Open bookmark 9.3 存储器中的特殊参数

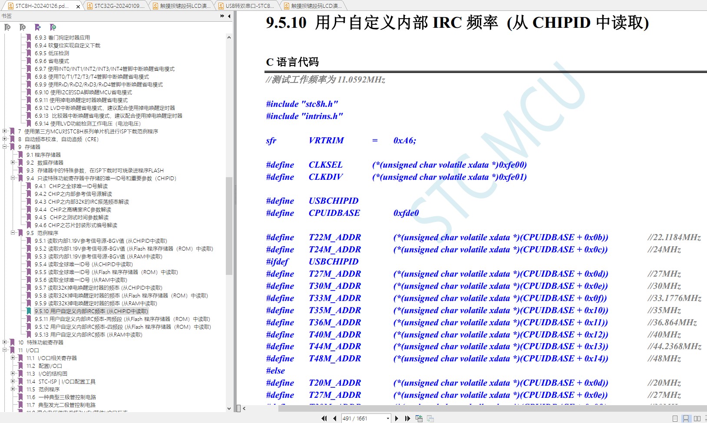pyautogui.click(x=95, y=170)
